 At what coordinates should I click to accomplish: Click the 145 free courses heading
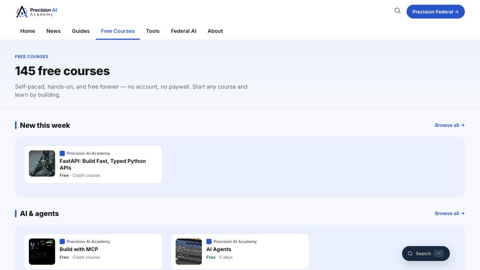point(63,71)
